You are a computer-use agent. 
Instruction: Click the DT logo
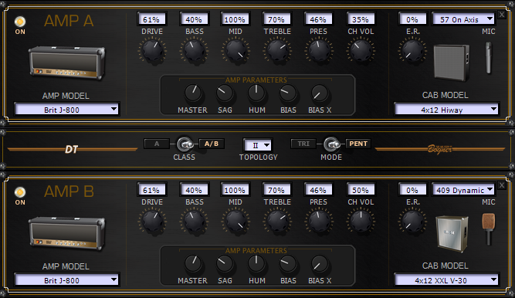71,150
